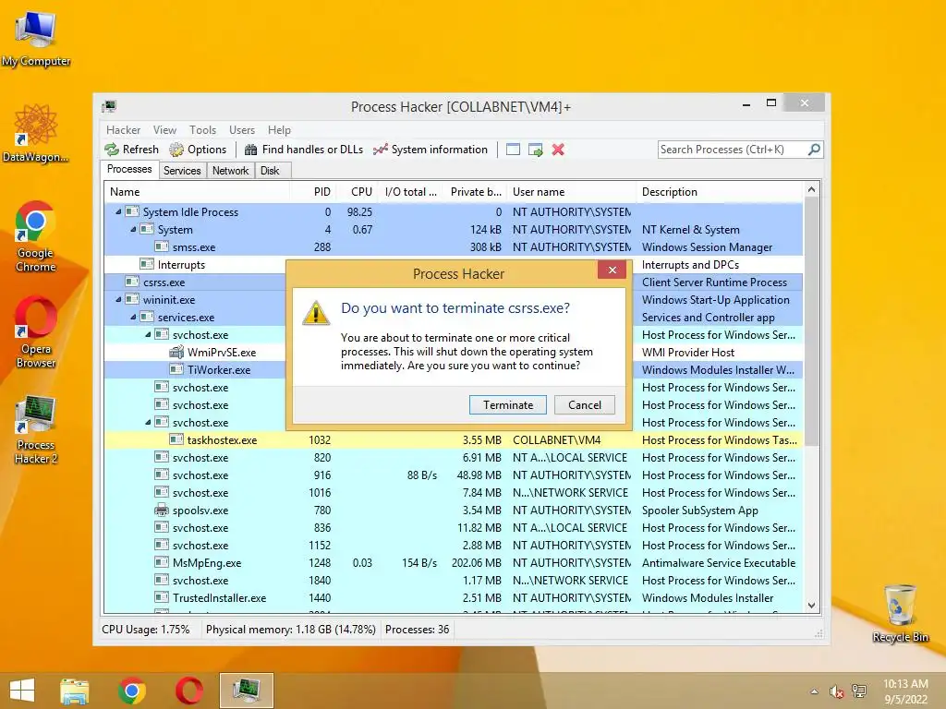Image resolution: width=946 pixels, height=709 pixels.
Task: Sort by the Description column
Action: click(720, 192)
